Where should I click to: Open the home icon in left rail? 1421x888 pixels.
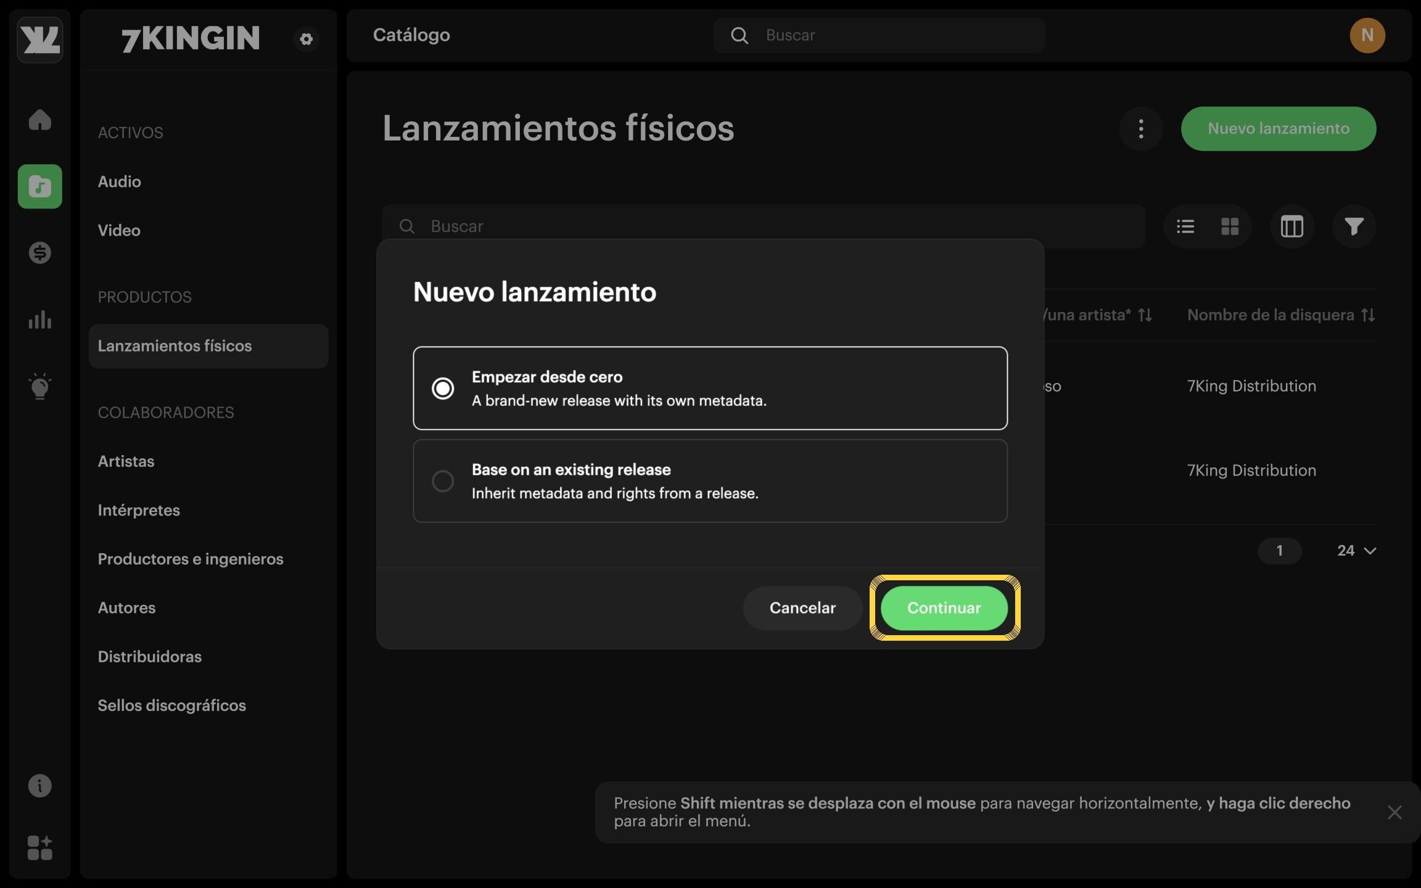click(x=39, y=120)
